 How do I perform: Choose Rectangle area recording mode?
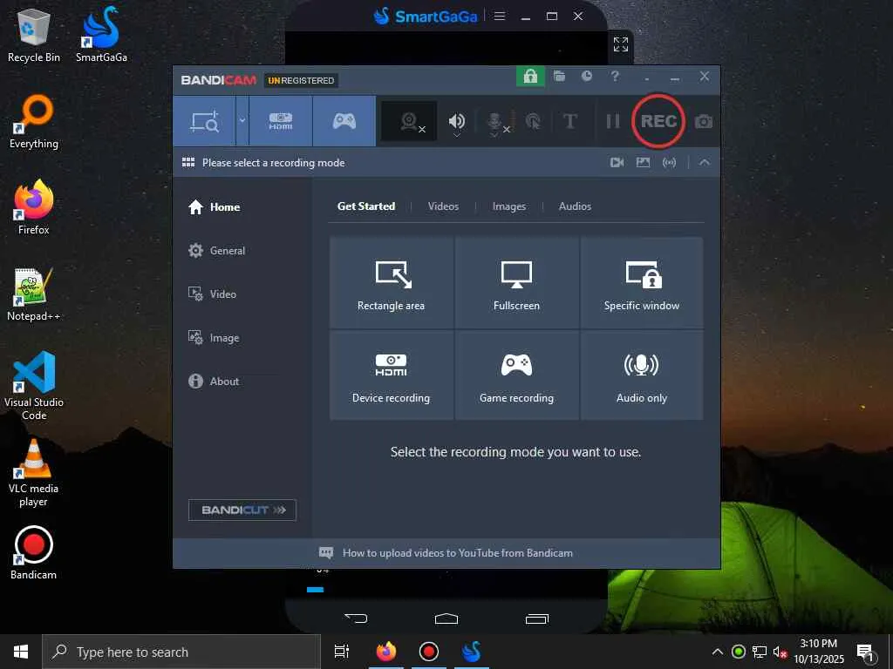392,283
